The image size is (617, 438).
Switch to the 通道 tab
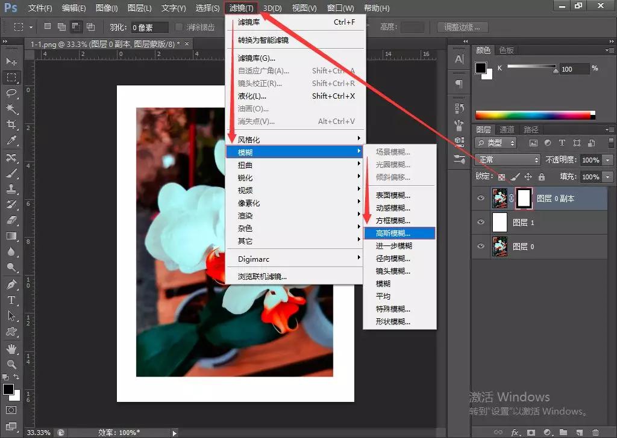(x=507, y=129)
